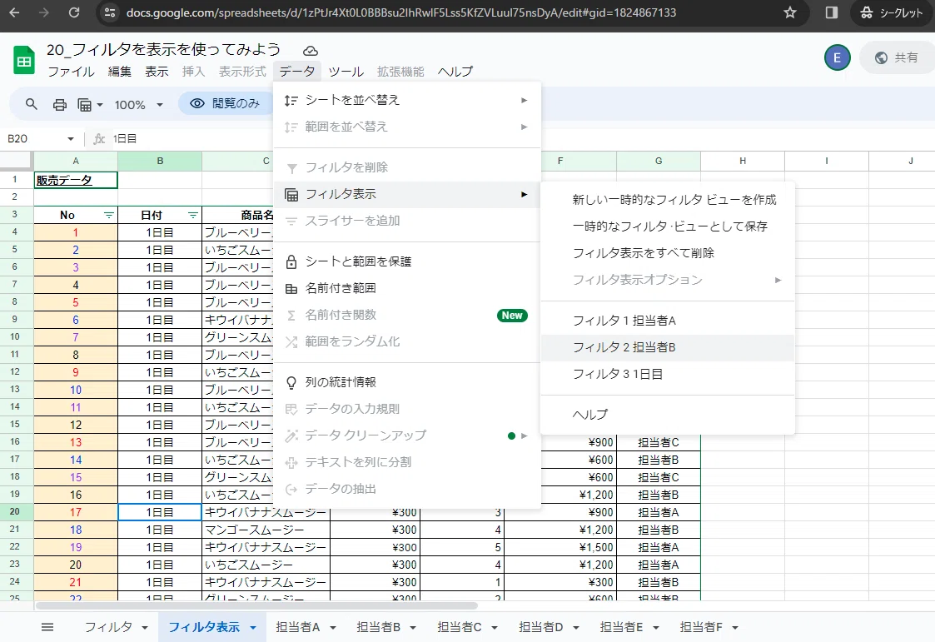Open the 100% zoom dropdown

click(x=138, y=105)
